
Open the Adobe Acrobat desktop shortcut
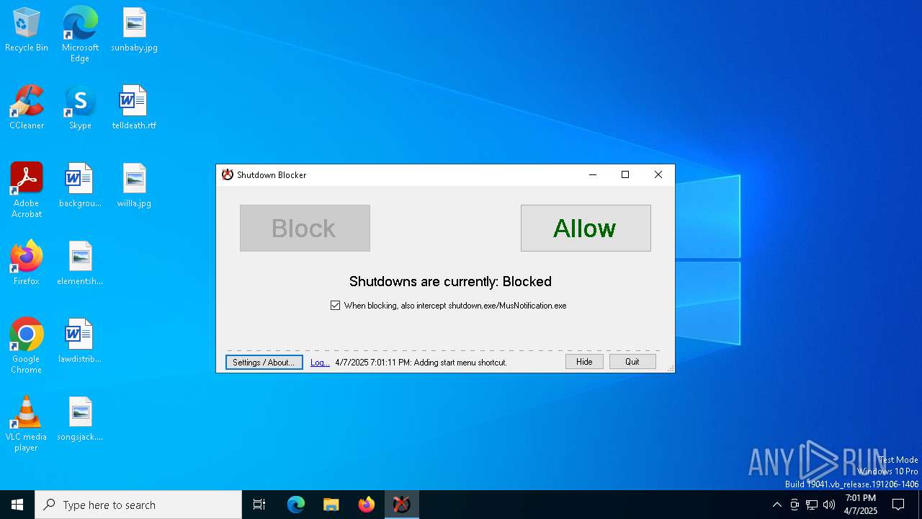[27, 190]
